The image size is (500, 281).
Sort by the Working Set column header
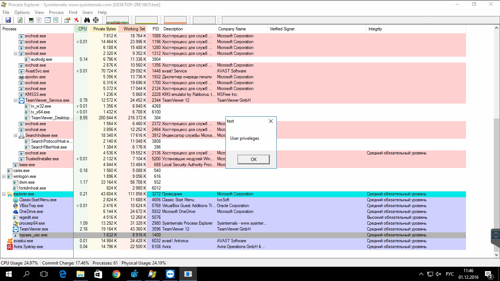(133, 29)
